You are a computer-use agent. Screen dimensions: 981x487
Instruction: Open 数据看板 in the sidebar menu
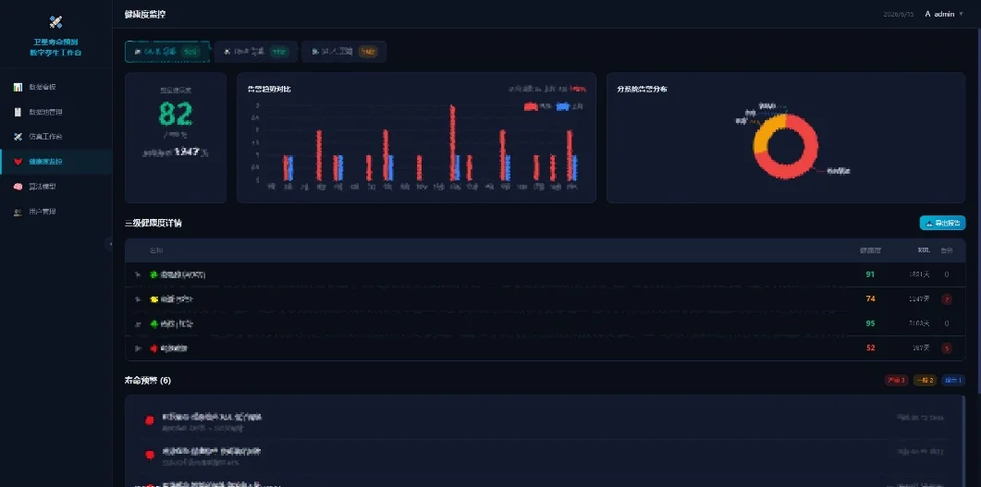pos(56,87)
